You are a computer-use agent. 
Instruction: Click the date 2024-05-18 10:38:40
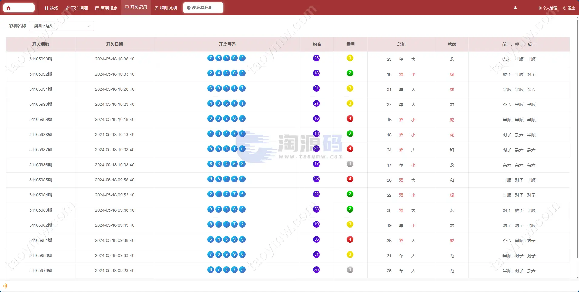[114, 59]
